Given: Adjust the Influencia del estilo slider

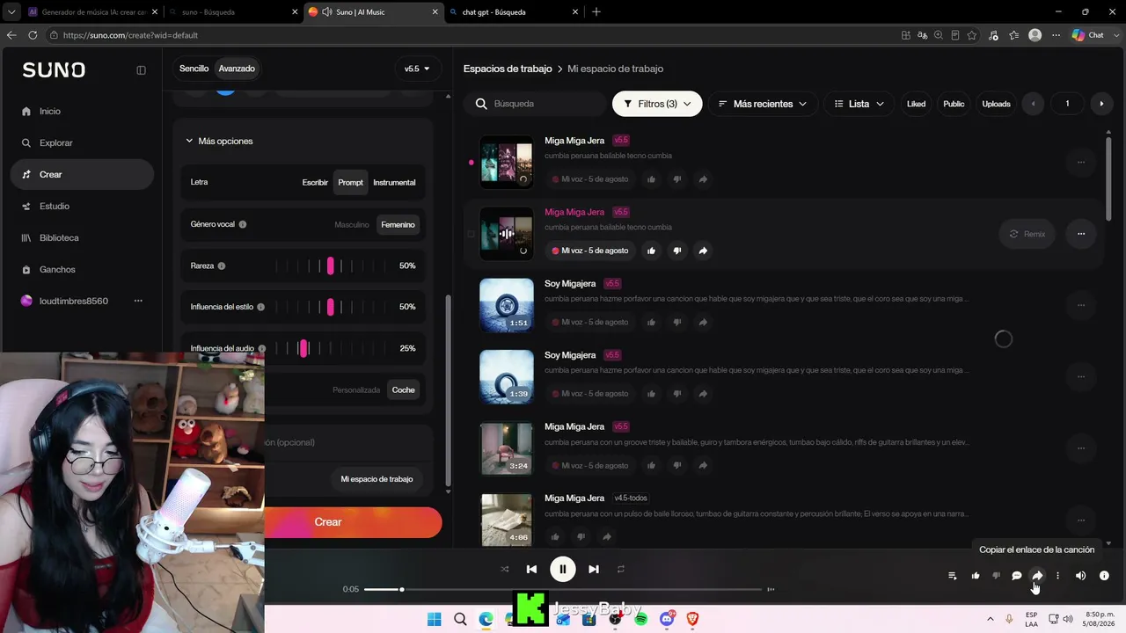Looking at the screenshot, I should [x=330, y=307].
